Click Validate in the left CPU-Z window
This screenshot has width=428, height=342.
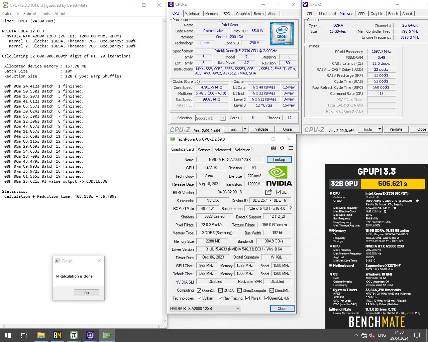pos(261,129)
